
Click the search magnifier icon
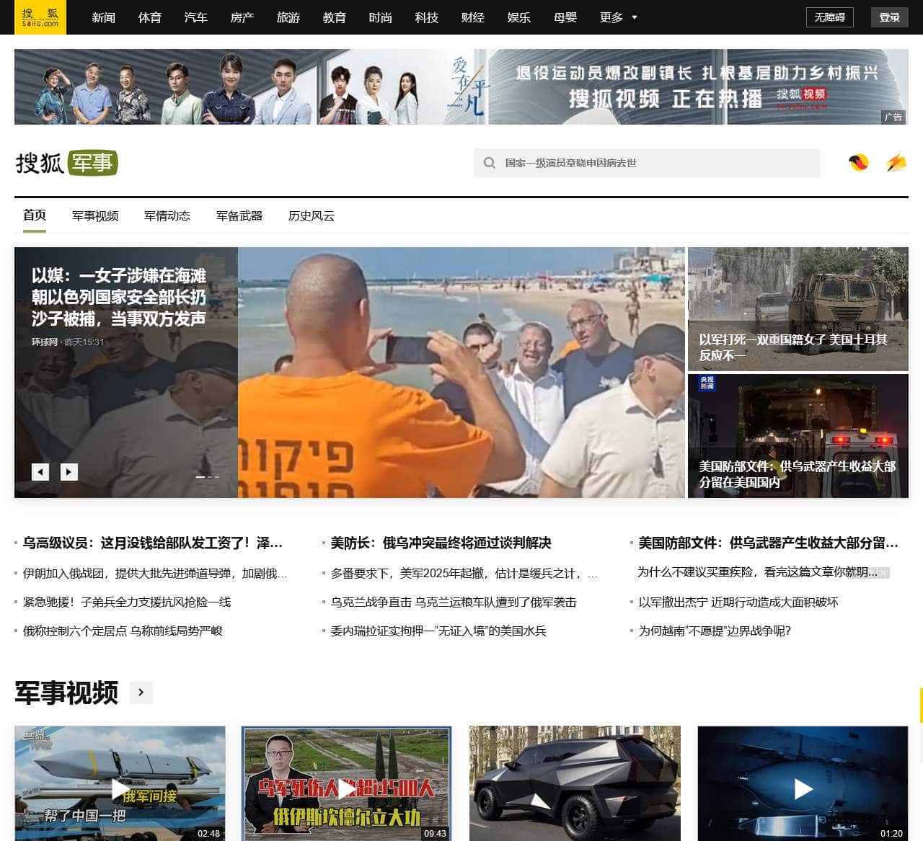point(489,163)
